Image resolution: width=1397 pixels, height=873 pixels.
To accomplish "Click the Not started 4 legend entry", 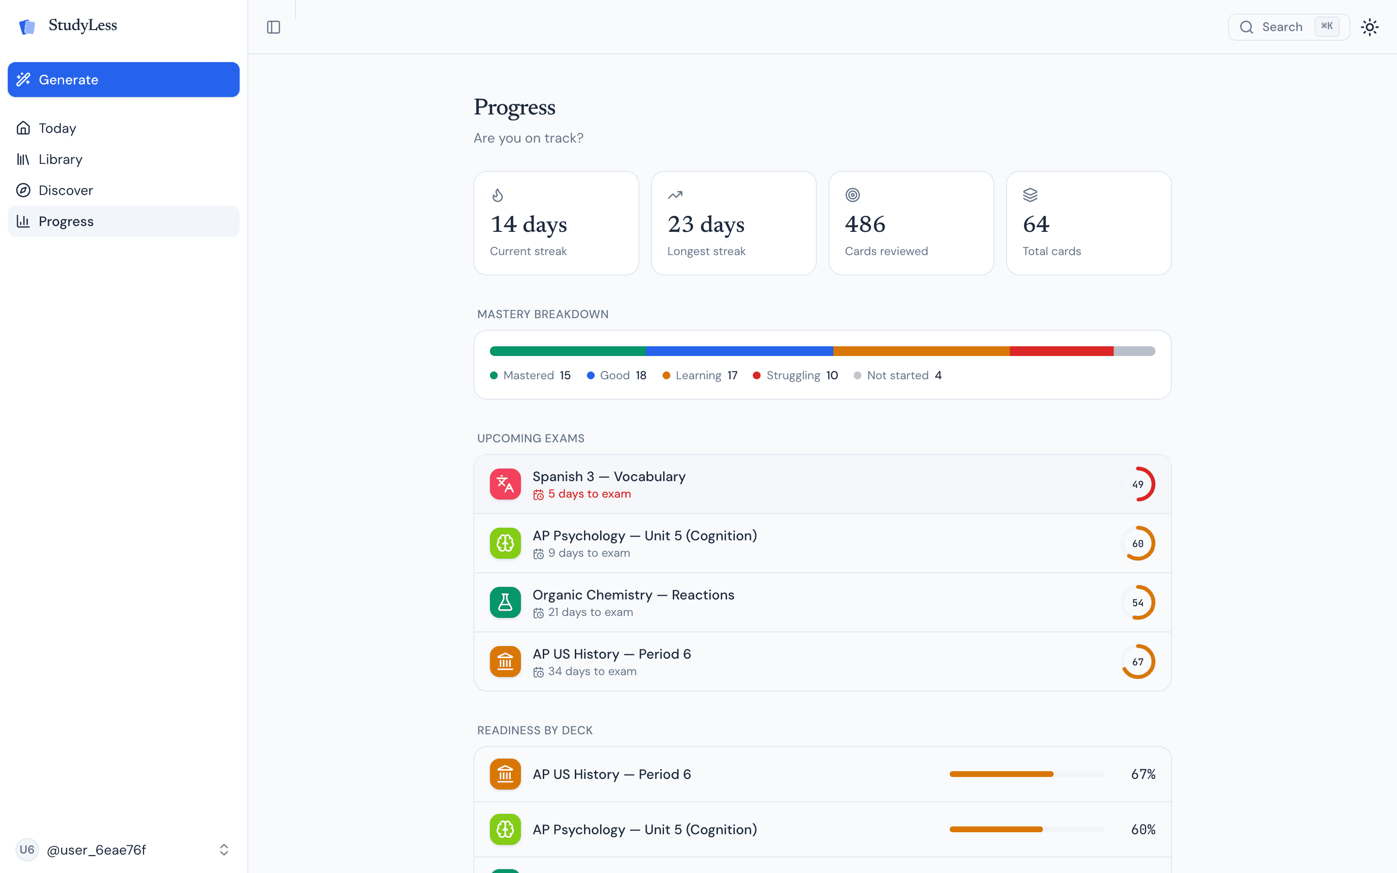I will 898,375.
